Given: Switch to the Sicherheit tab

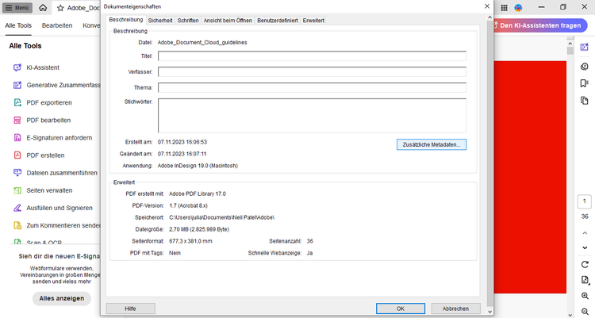Looking at the screenshot, I should coord(160,21).
